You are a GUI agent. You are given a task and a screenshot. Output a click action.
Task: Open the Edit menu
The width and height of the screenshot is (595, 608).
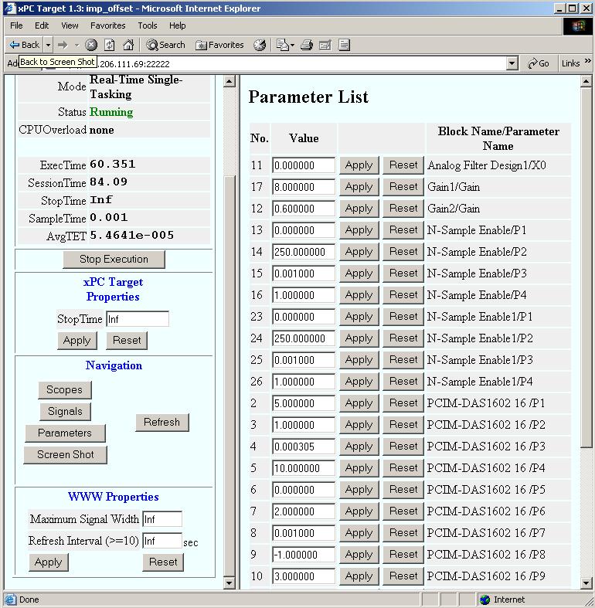click(x=42, y=25)
